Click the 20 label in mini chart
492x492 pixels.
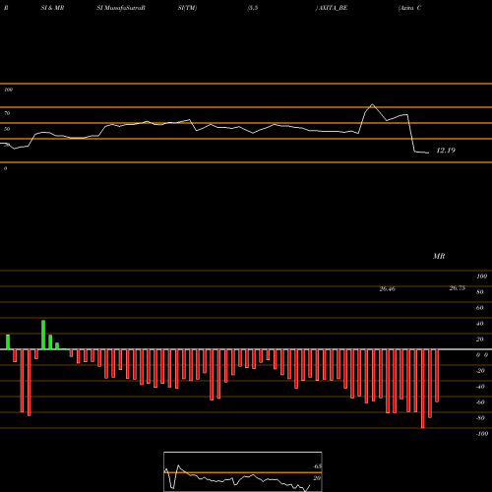[x=317, y=478]
